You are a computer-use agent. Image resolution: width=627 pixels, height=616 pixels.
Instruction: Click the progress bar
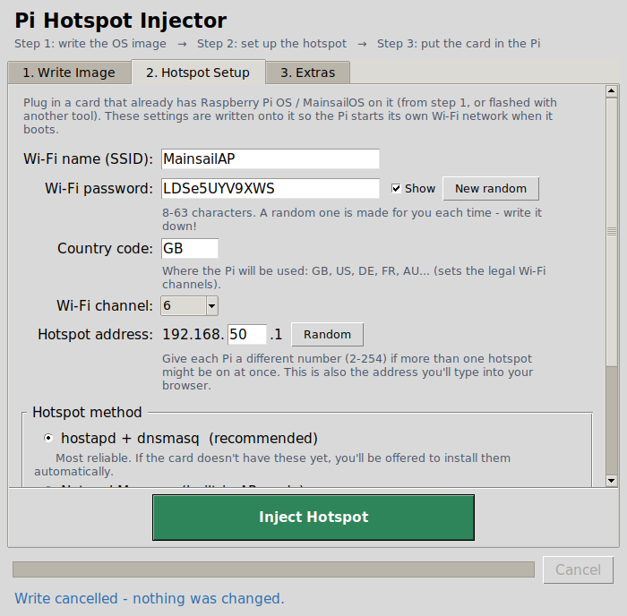tap(273, 569)
